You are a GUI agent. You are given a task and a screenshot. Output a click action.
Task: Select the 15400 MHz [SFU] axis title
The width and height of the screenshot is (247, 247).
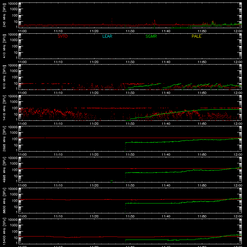[x=4, y=231]
